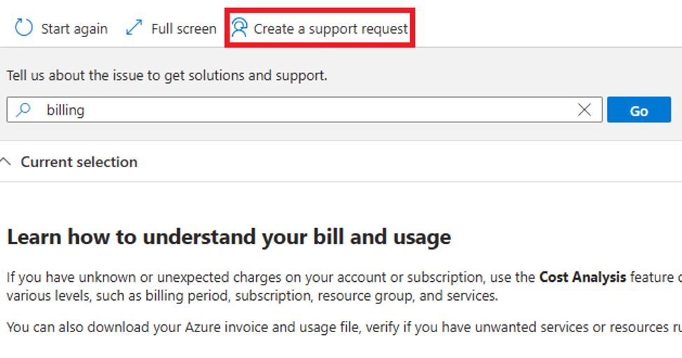Click the Full screen diagonal arrows icon

click(134, 27)
